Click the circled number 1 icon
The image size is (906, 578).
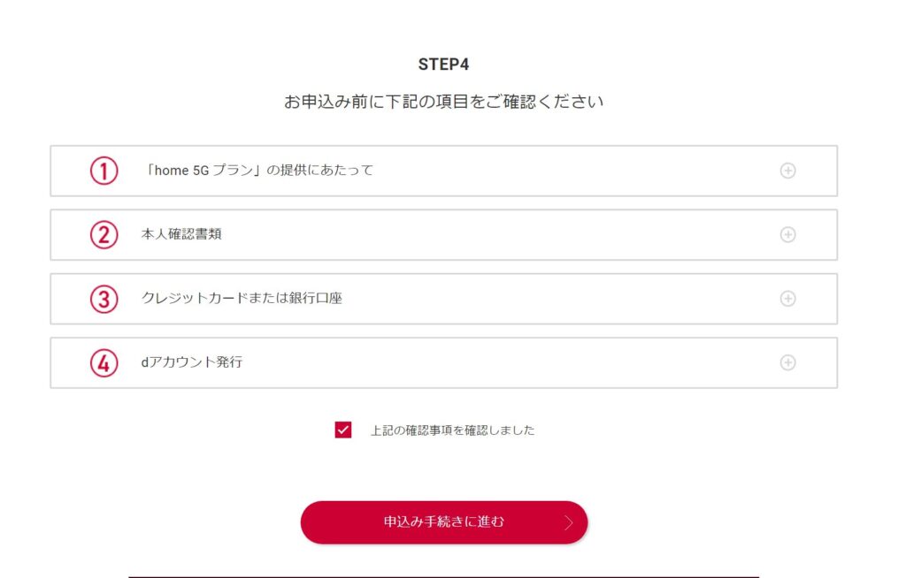coord(104,171)
